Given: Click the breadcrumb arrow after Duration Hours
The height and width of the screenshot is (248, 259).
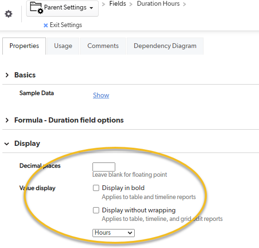Looking at the screenshot, I should click(x=185, y=4).
